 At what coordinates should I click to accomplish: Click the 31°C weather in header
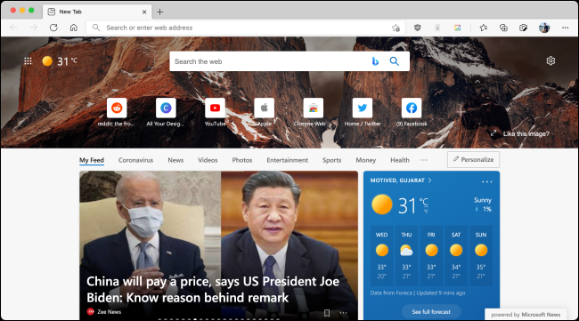(60, 61)
